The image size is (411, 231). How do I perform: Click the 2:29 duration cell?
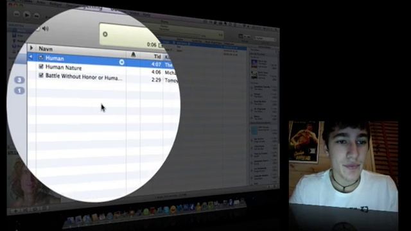point(156,80)
